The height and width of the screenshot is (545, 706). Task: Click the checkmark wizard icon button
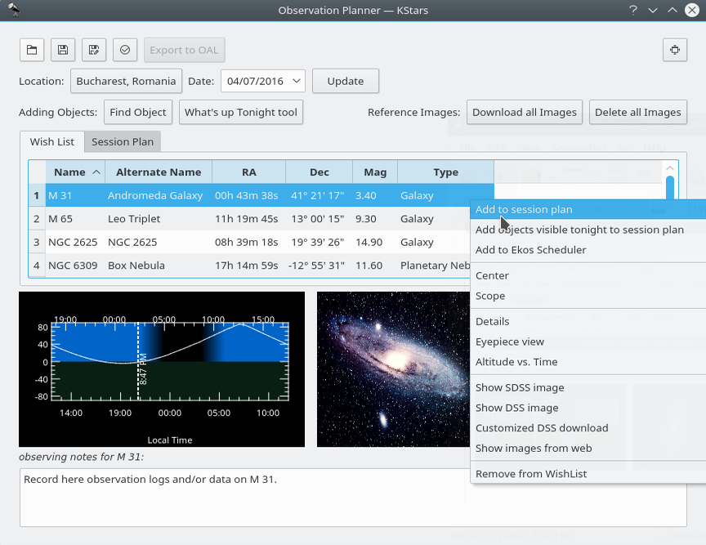point(125,50)
